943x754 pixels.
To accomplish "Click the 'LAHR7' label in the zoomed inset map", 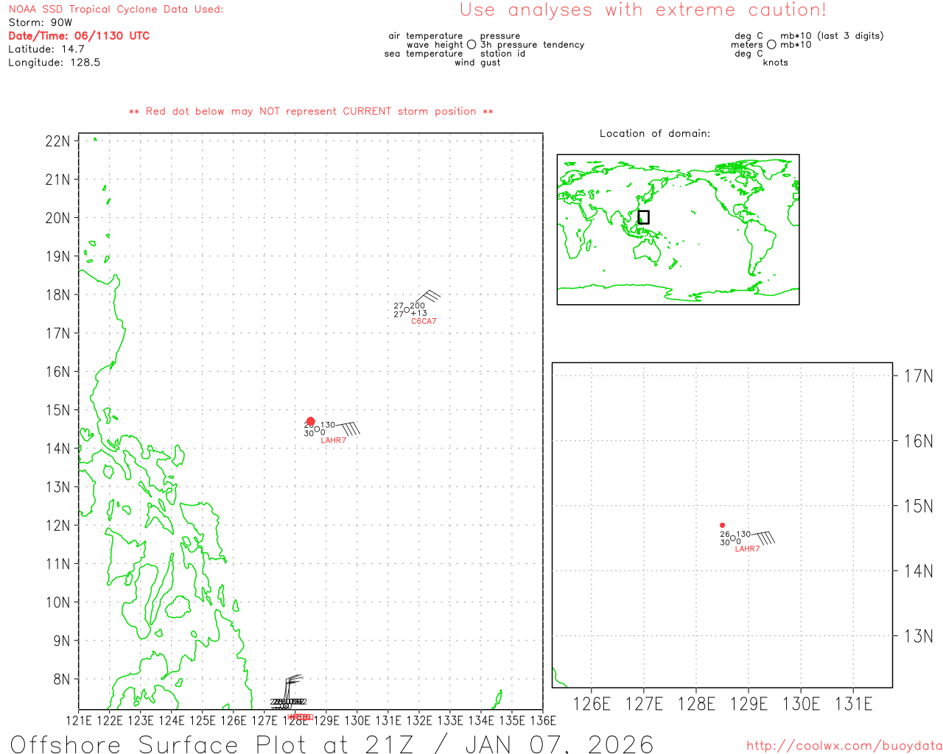I will point(747,549).
